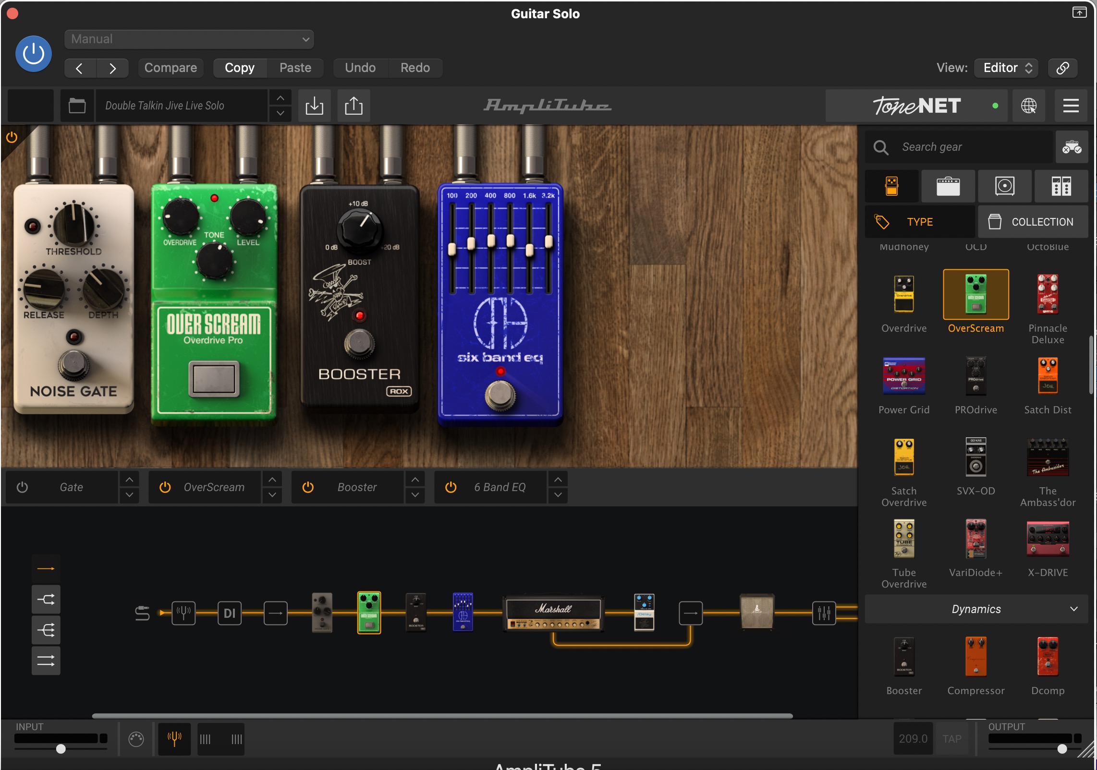Click the gear filter icon beside search
The width and height of the screenshot is (1097, 770).
coord(1072,147)
